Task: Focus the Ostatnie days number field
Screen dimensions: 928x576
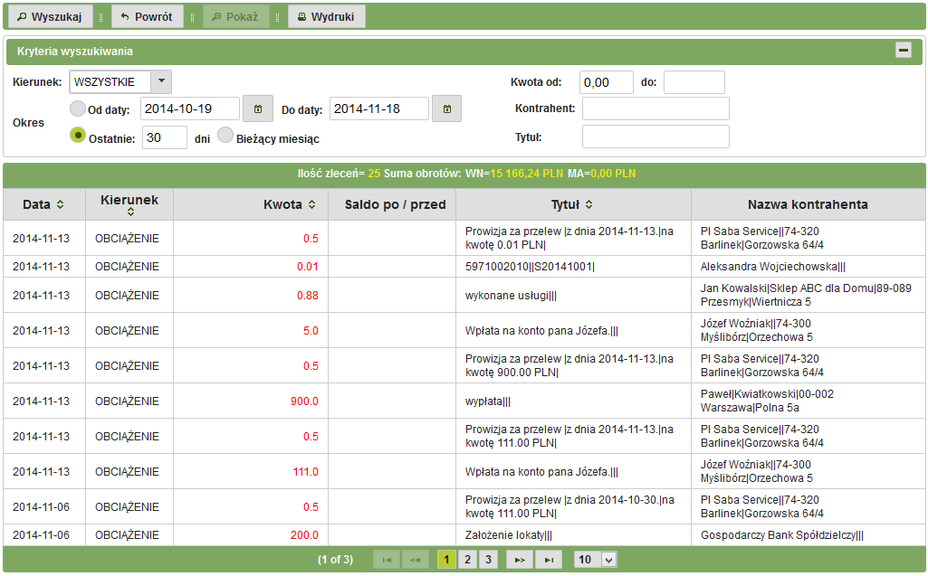Action: [165, 137]
